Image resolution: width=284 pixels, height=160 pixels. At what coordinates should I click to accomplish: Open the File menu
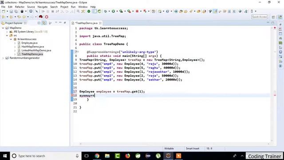coord(3,7)
